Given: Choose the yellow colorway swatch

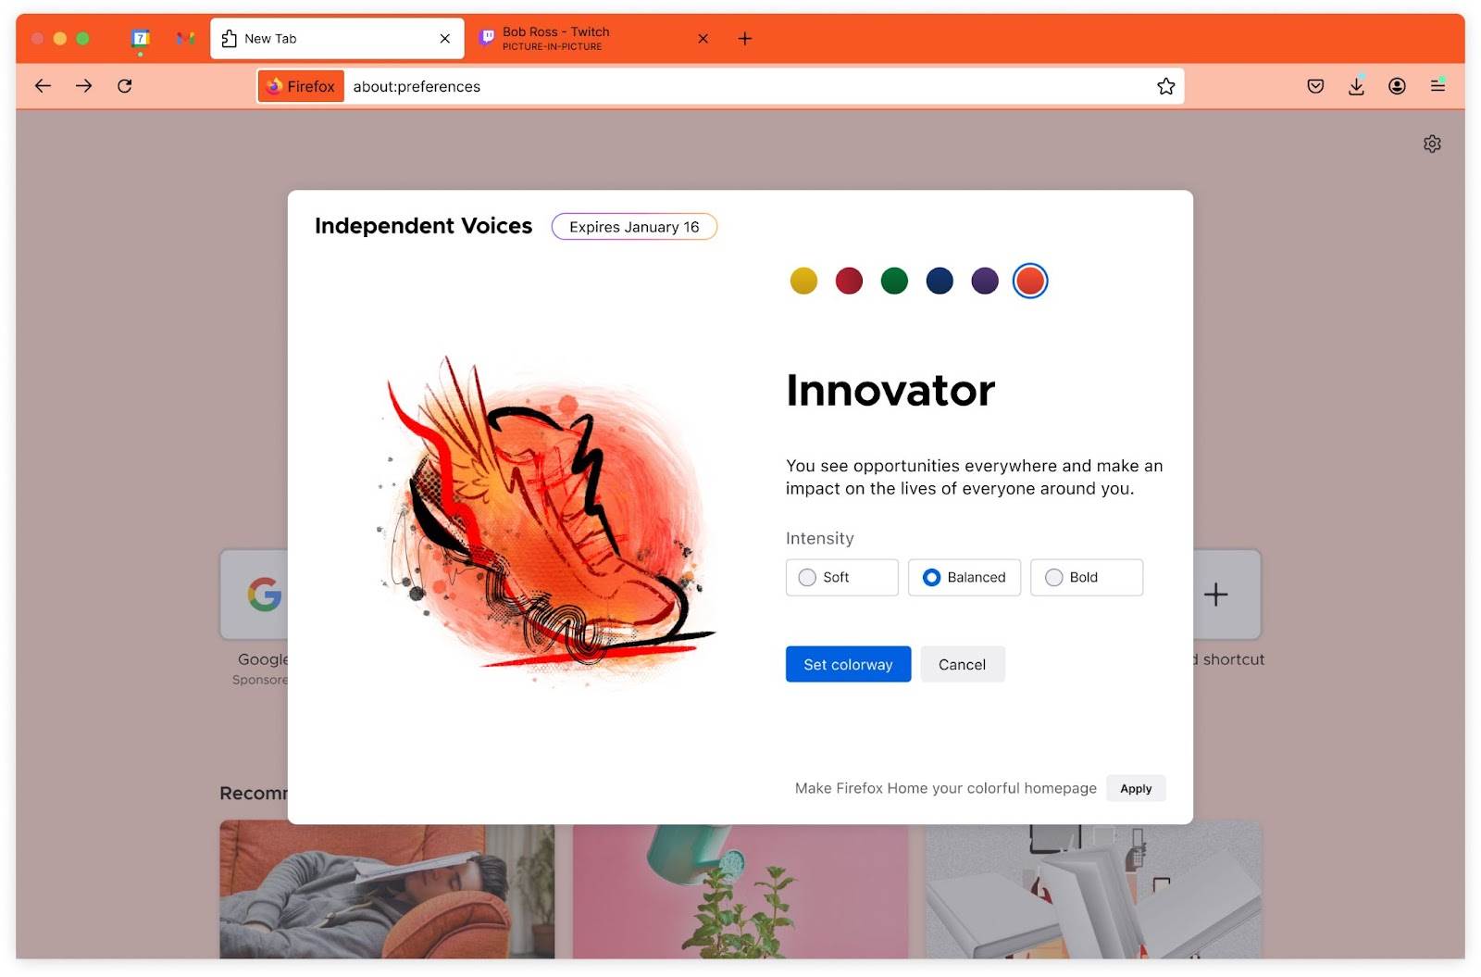Looking at the screenshot, I should pyautogui.click(x=803, y=281).
